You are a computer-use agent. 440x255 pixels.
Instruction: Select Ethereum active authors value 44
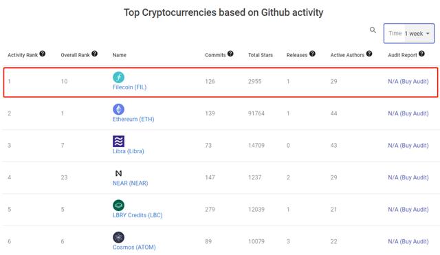[x=333, y=113]
